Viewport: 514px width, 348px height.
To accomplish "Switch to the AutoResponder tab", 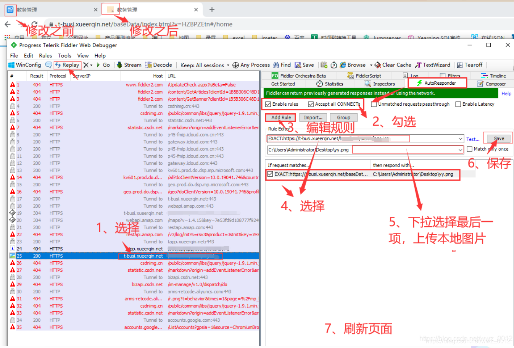I will (x=437, y=83).
